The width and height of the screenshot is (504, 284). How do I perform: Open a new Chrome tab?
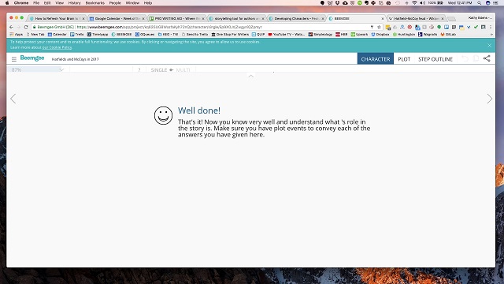451,19
